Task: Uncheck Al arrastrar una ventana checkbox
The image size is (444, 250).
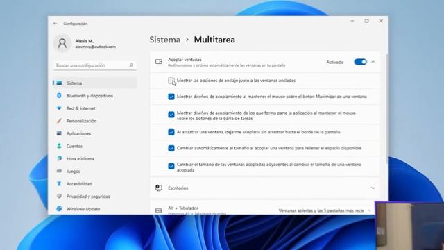Action: (171, 132)
